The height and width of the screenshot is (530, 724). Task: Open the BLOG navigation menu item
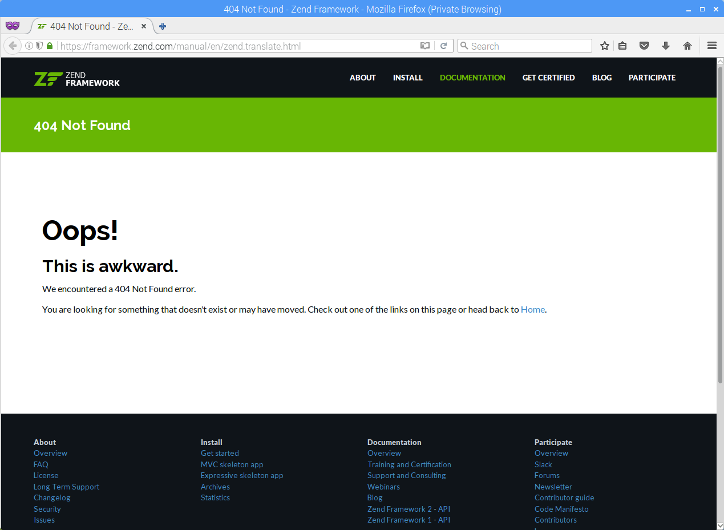(602, 78)
